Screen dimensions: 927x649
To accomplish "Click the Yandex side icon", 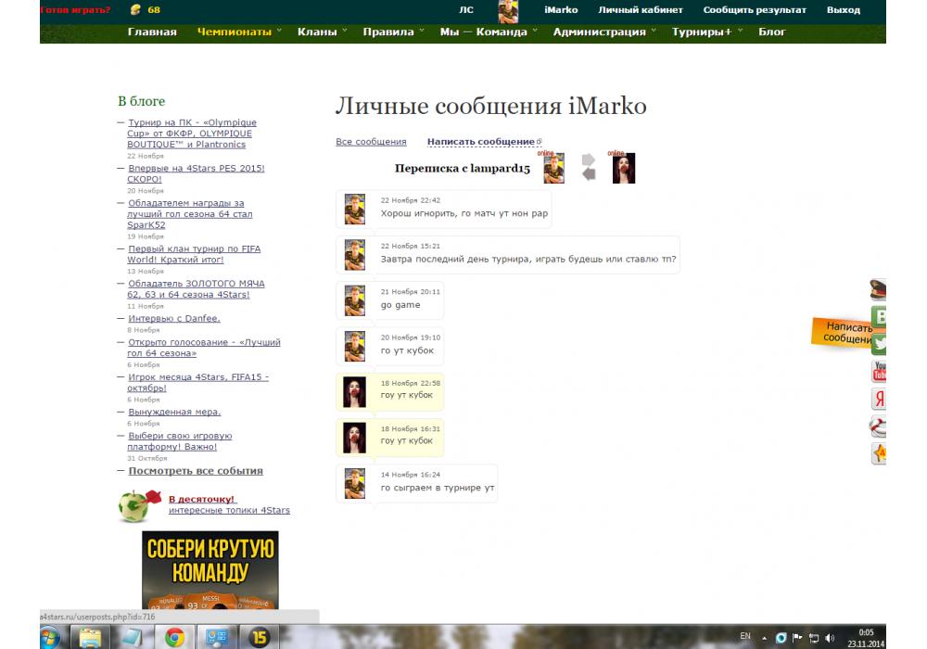I will [879, 400].
